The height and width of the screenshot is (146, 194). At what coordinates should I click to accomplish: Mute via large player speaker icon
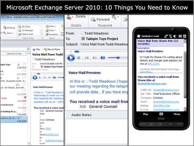pyautogui.click(x=103, y=57)
